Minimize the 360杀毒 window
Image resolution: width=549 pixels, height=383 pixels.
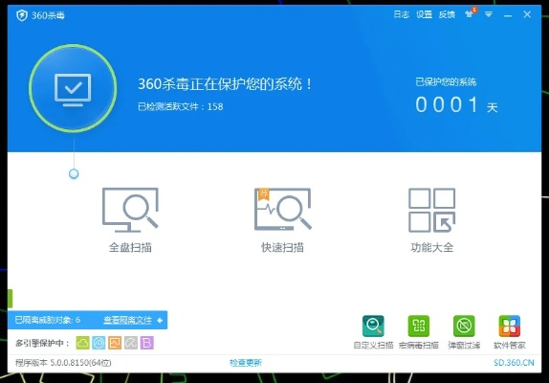[508, 15]
